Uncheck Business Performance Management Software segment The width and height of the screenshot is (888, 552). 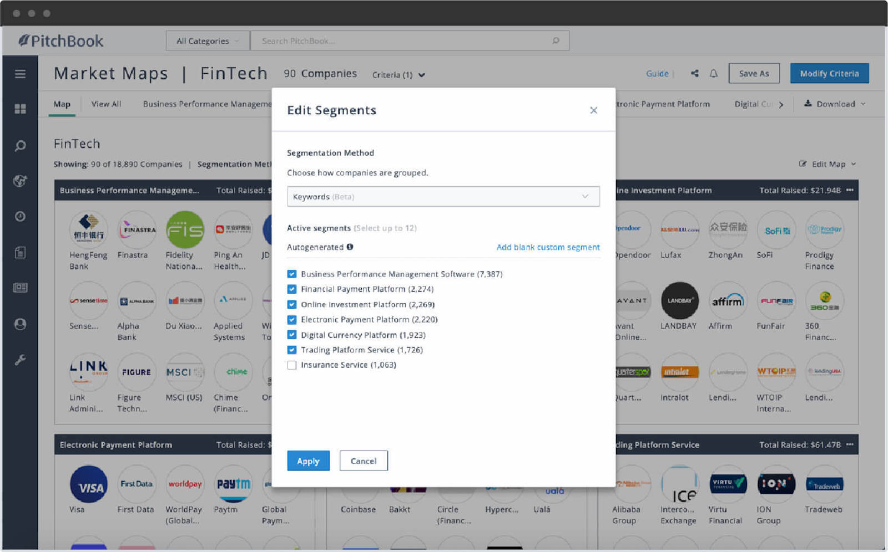[291, 274]
